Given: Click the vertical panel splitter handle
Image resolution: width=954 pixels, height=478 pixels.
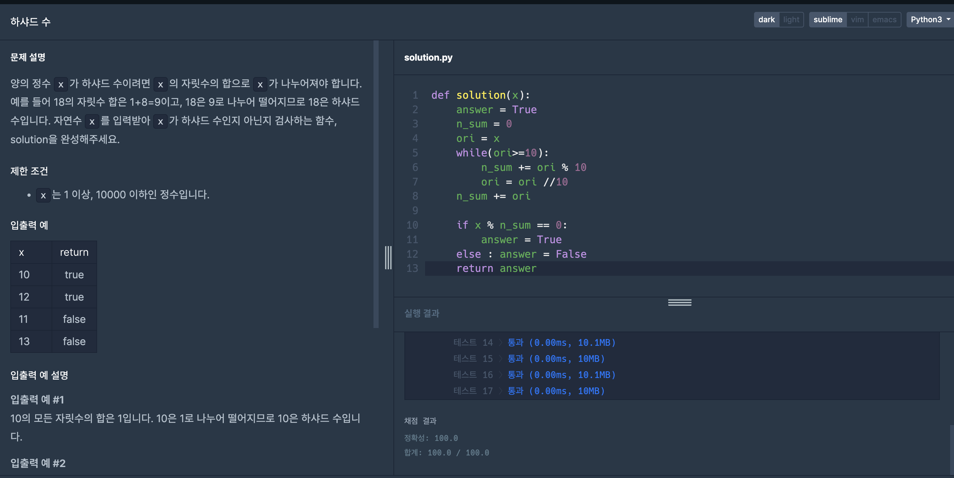Looking at the screenshot, I should pyautogui.click(x=388, y=257).
